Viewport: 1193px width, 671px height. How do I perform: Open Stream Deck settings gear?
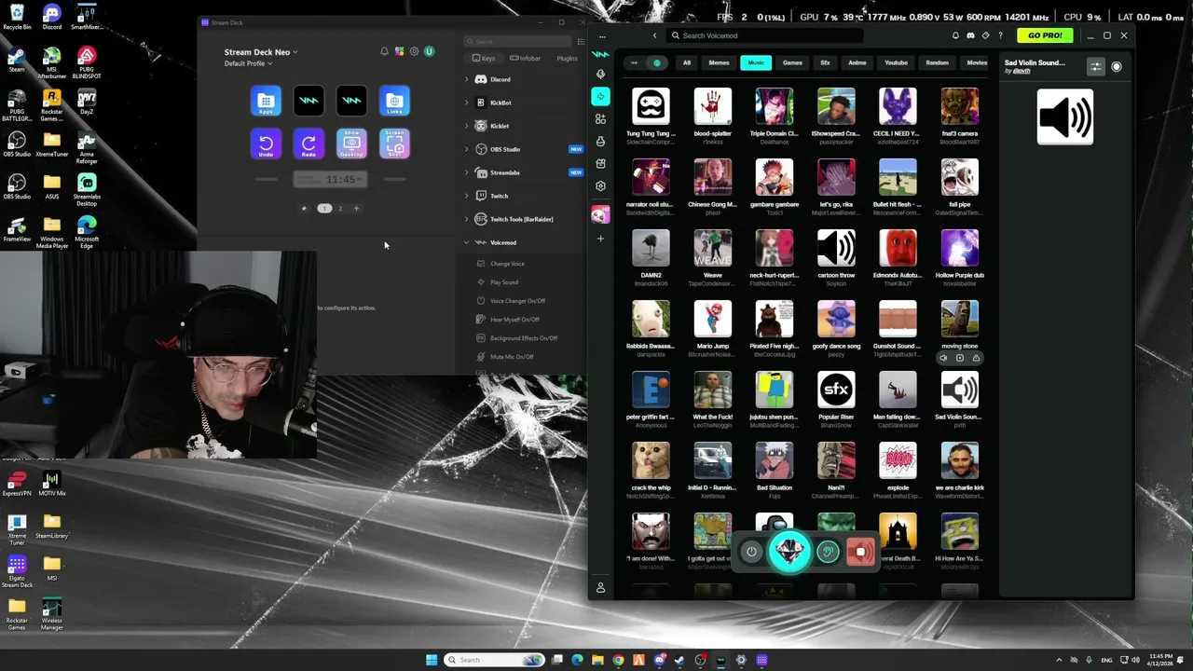414,51
